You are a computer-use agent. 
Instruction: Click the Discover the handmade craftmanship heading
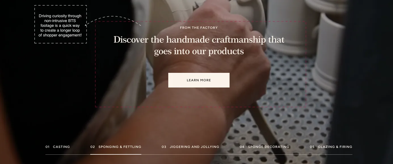click(199, 45)
